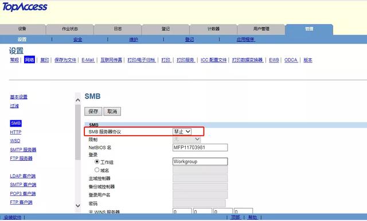Switch to the 用户管理 main tab

261,29
